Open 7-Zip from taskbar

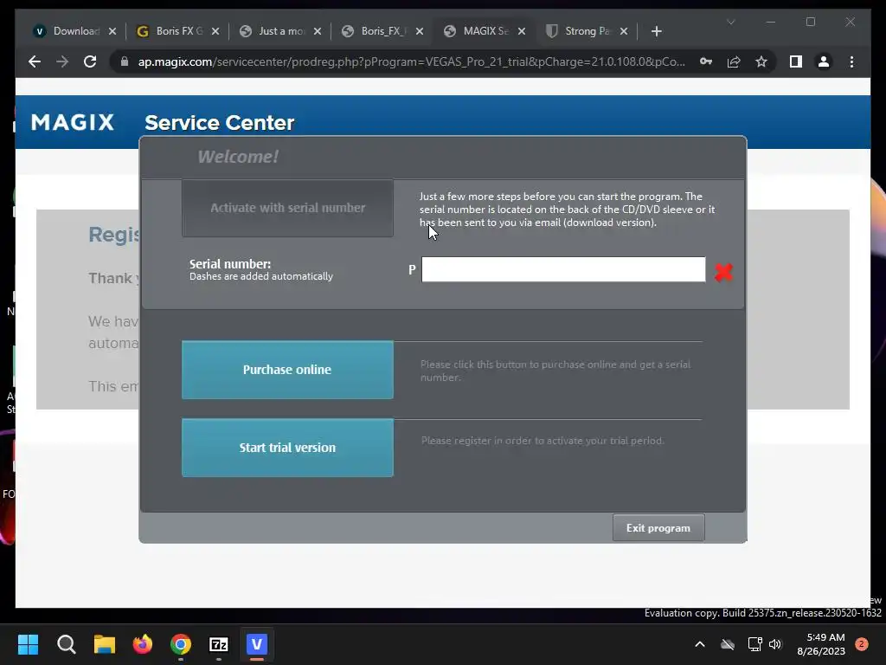click(219, 644)
